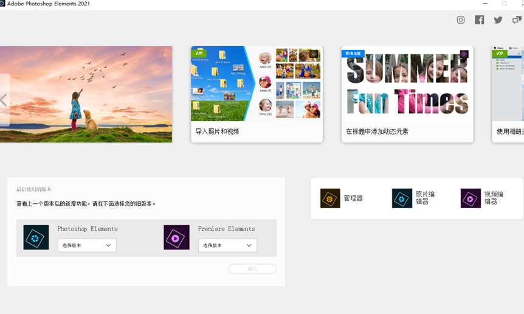Expand Photoshop Elements 选择版本 dropdown
Screen dimensions: 524x314
87,245
